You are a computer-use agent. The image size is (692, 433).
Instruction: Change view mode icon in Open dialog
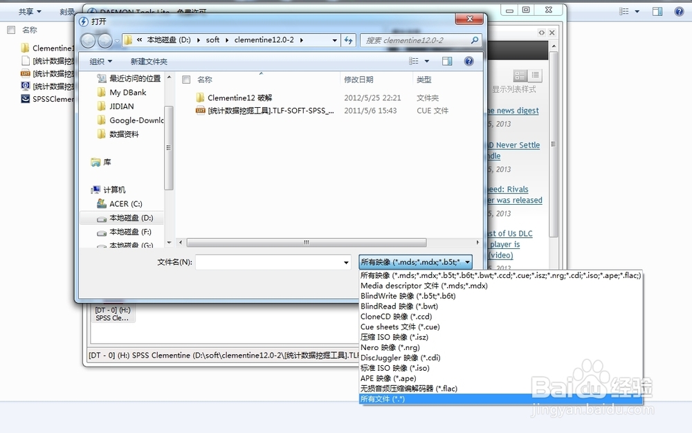tap(414, 61)
